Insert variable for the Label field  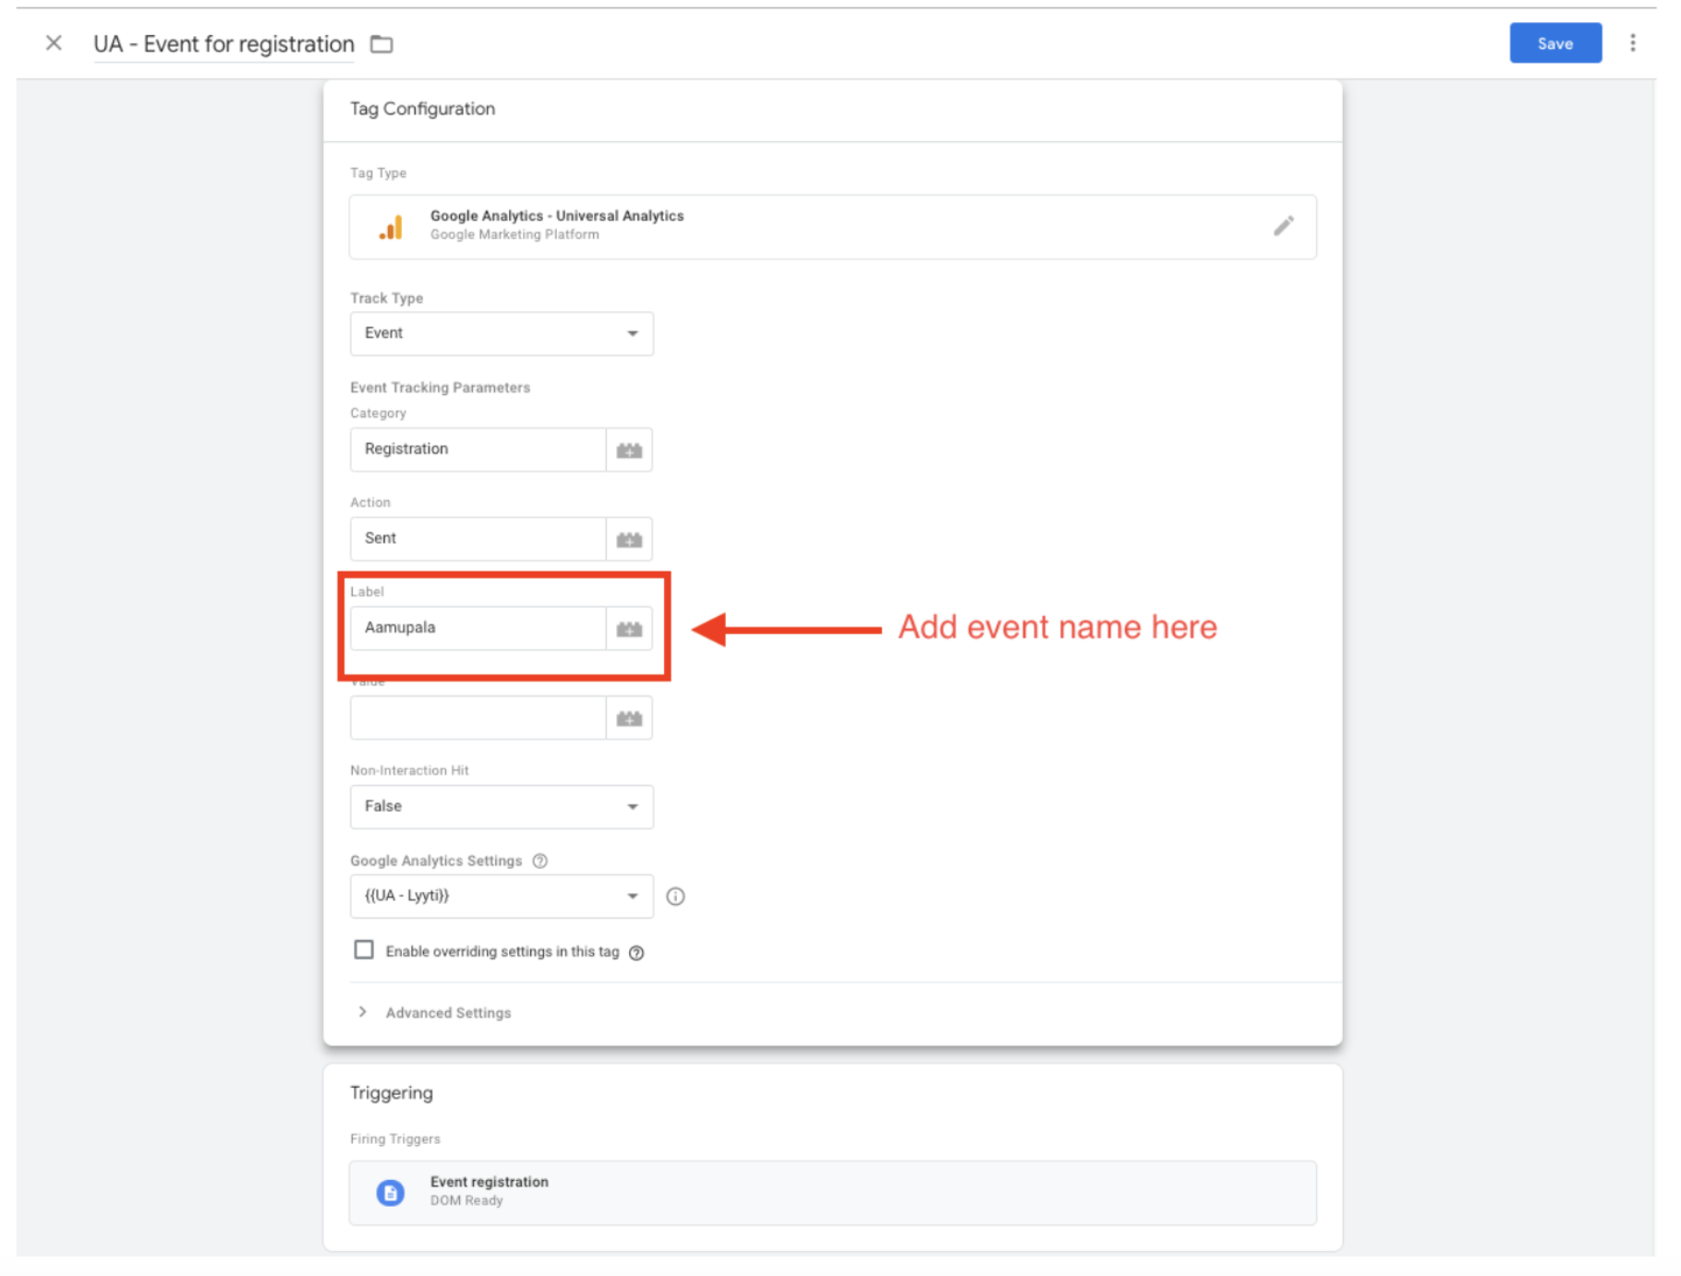[629, 629]
